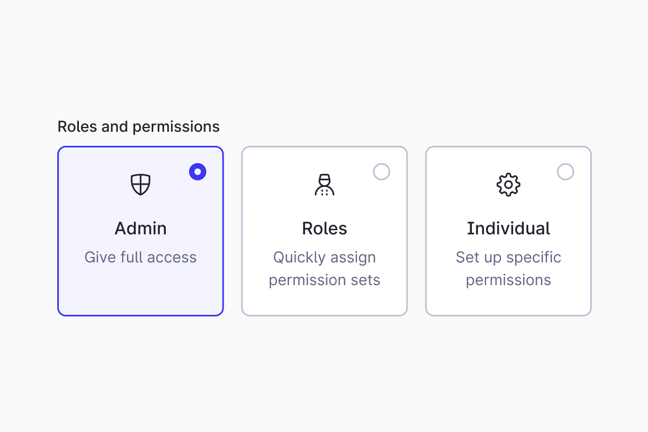Click the "Set up specific" text line
Image resolution: width=648 pixels, height=432 pixels.
(x=508, y=257)
